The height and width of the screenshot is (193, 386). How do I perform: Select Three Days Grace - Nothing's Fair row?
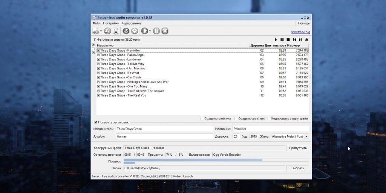[x=202, y=82]
